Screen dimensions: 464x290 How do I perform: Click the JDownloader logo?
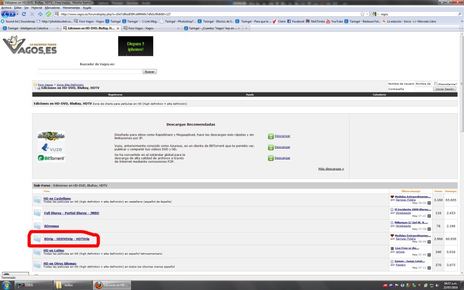[51, 136]
